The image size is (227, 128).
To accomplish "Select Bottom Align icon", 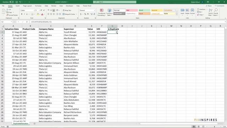I will [54, 10].
